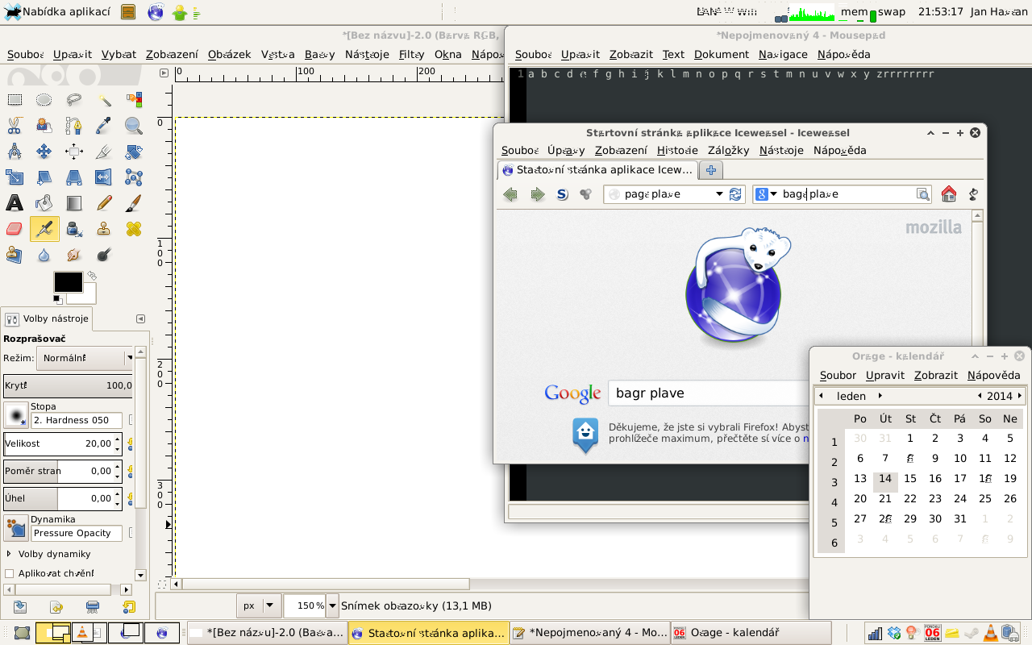Image resolution: width=1032 pixels, height=645 pixels.
Task: Click Iceweasel back arrow button
Action: click(x=510, y=194)
